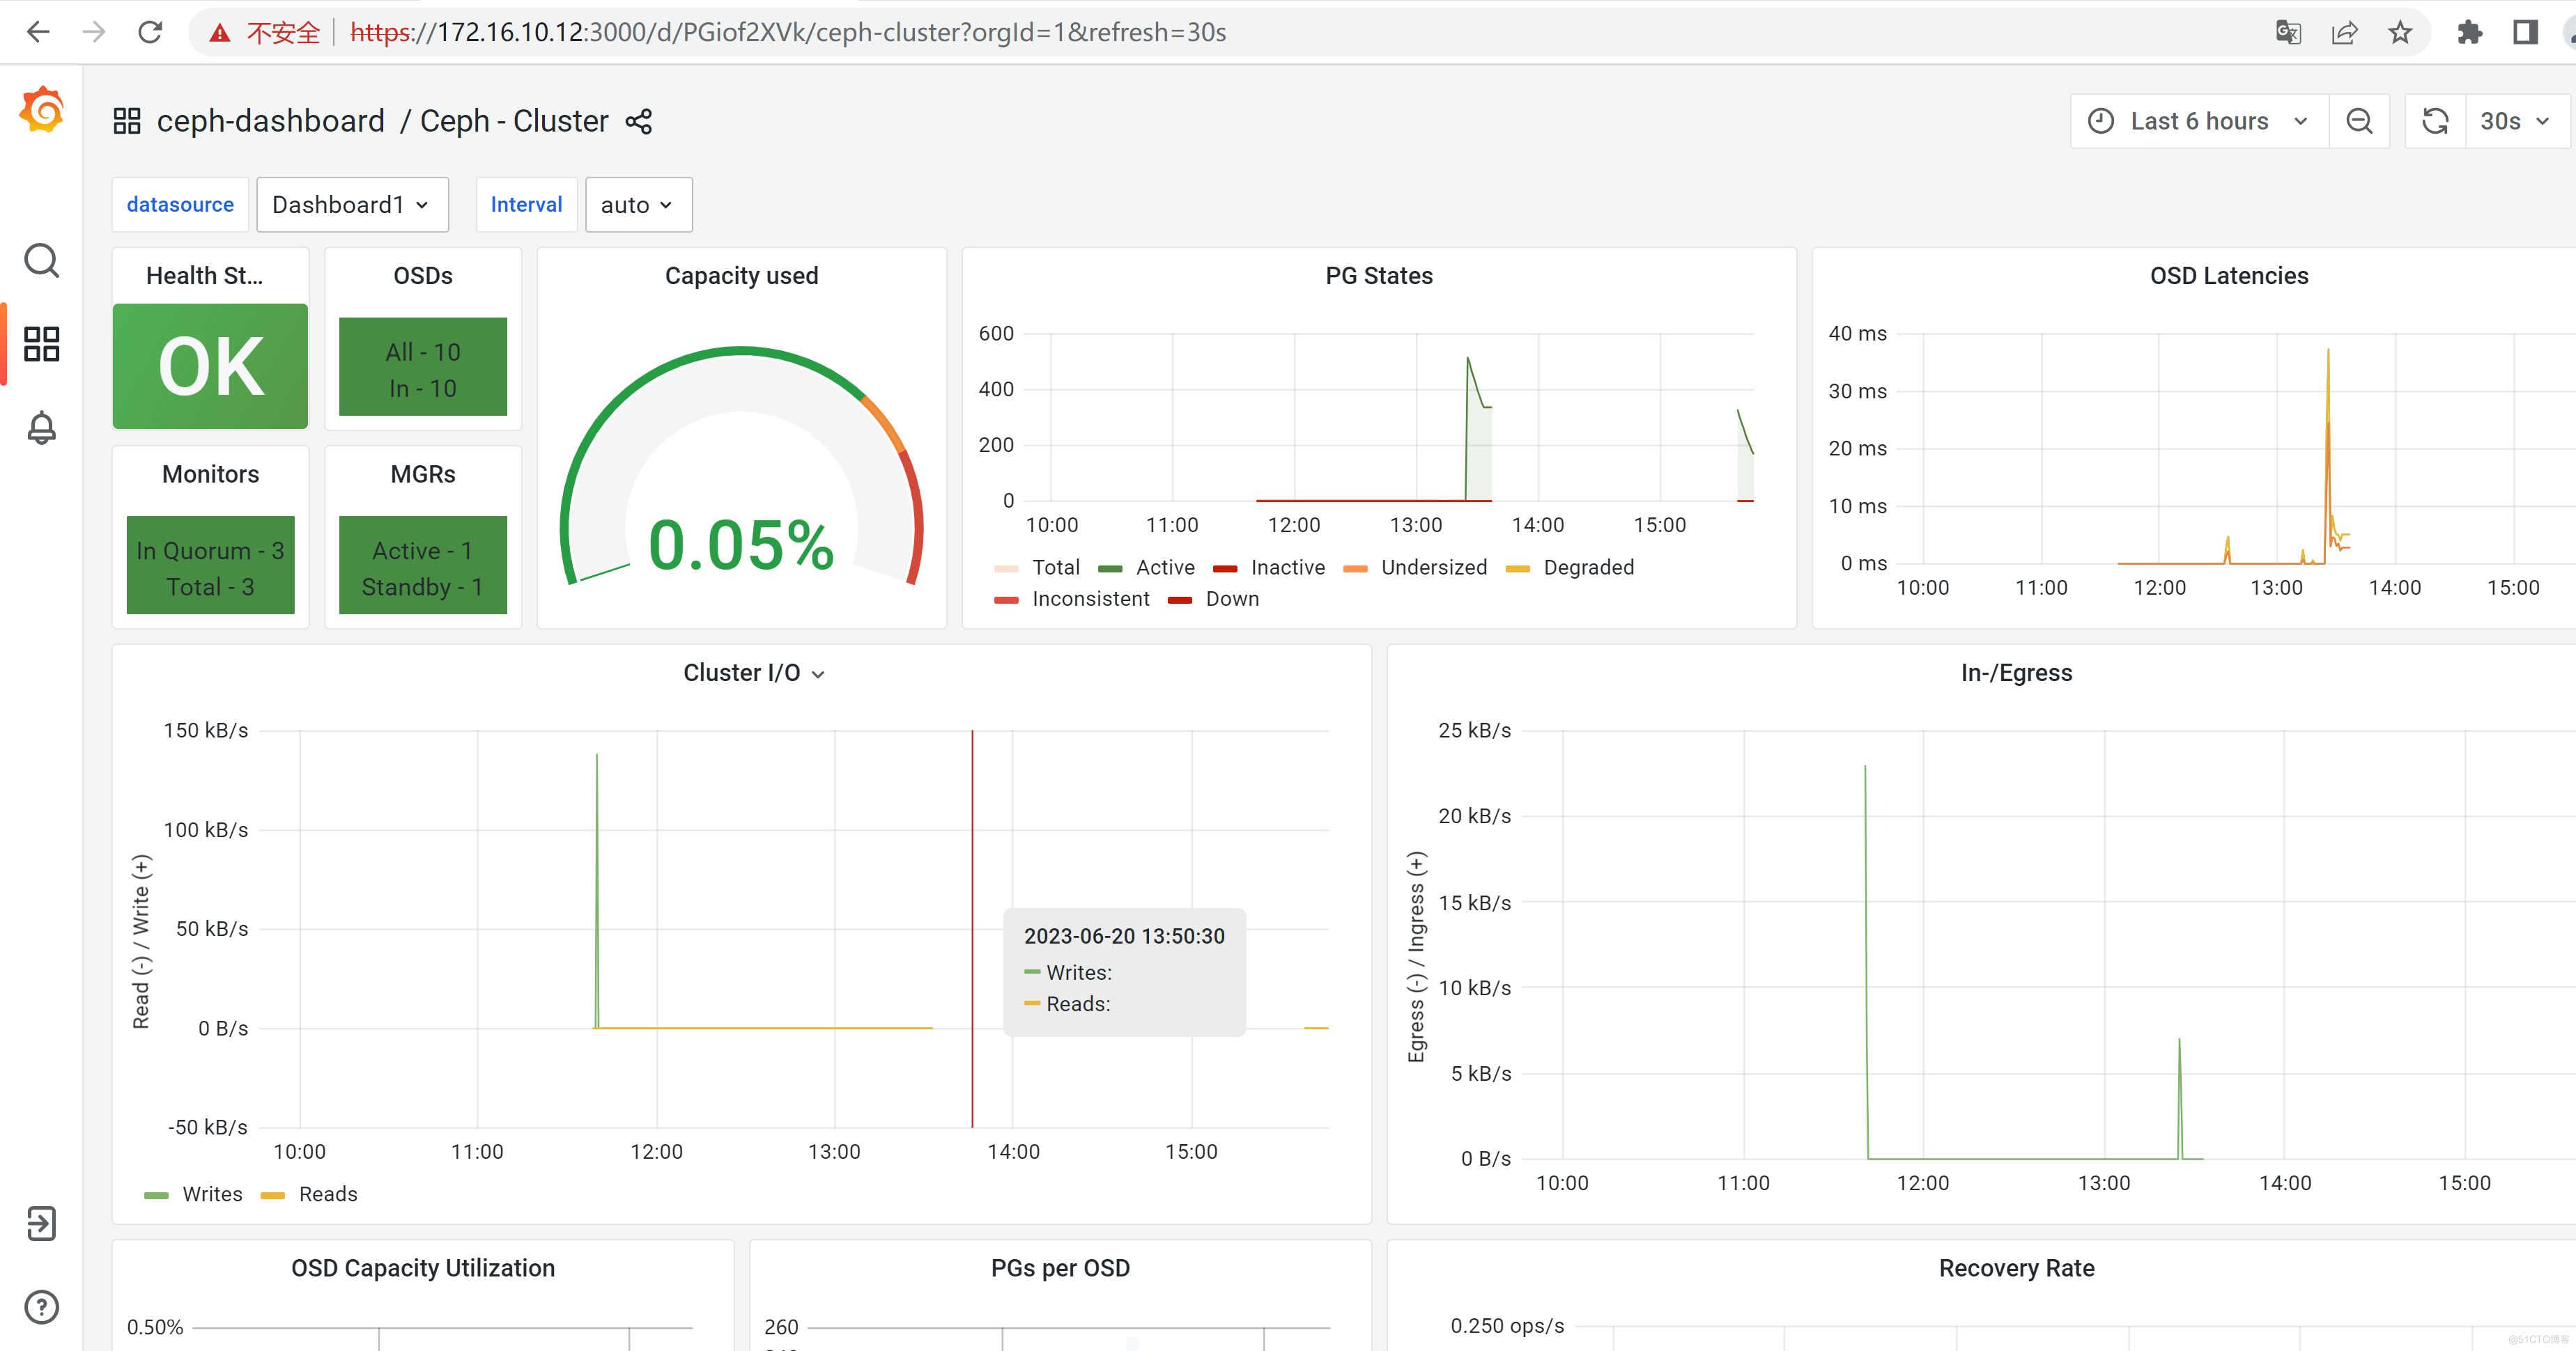Toggle the Inactive series in PG States legend
Image resolution: width=2576 pixels, height=1351 pixels.
click(x=1287, y=567)
